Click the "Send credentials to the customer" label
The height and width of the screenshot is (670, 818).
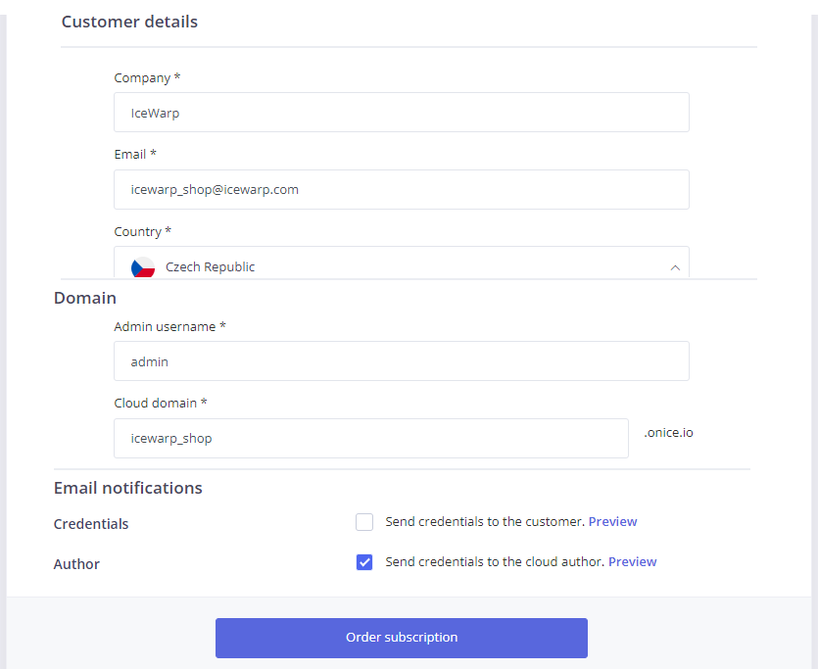coord(484,522)
